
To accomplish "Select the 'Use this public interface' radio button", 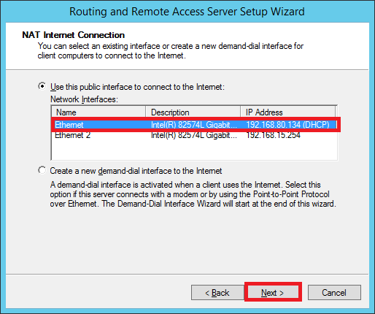I will coord(42,86).
